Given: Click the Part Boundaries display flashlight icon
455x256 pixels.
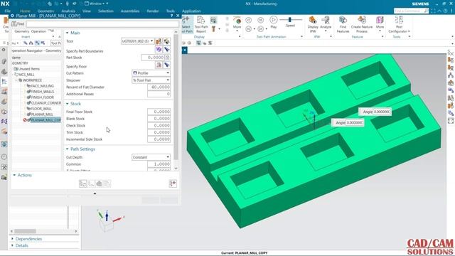Looking at the screenshot, I should click(x=167, y=50).
